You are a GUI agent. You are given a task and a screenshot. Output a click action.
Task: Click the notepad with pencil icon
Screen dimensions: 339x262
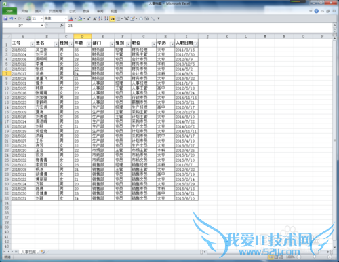click(132, 18)
